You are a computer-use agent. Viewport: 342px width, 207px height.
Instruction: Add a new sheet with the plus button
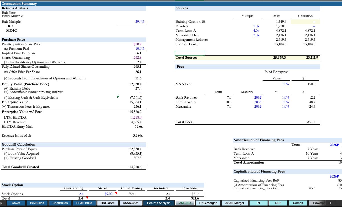point(330,203)
